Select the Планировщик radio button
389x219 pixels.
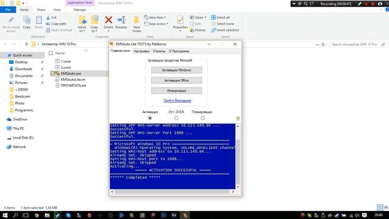(x=202, y=118)
